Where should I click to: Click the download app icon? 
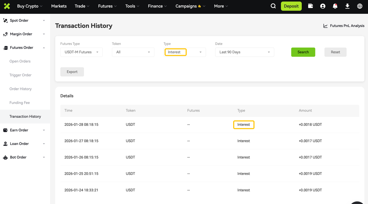[x=347, y=6]
